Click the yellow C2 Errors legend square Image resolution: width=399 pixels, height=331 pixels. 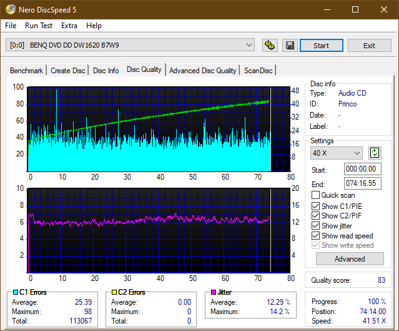tap(114, 292)
